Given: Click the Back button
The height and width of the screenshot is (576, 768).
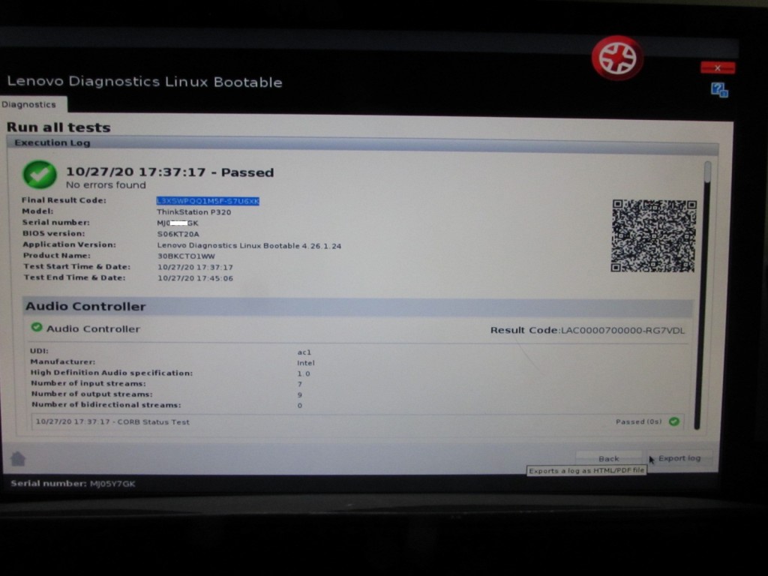Looking at the screenshot, I should tap(608, 458).
